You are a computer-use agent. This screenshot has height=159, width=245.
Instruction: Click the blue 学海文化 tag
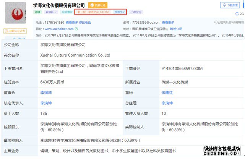pos(120,12)
